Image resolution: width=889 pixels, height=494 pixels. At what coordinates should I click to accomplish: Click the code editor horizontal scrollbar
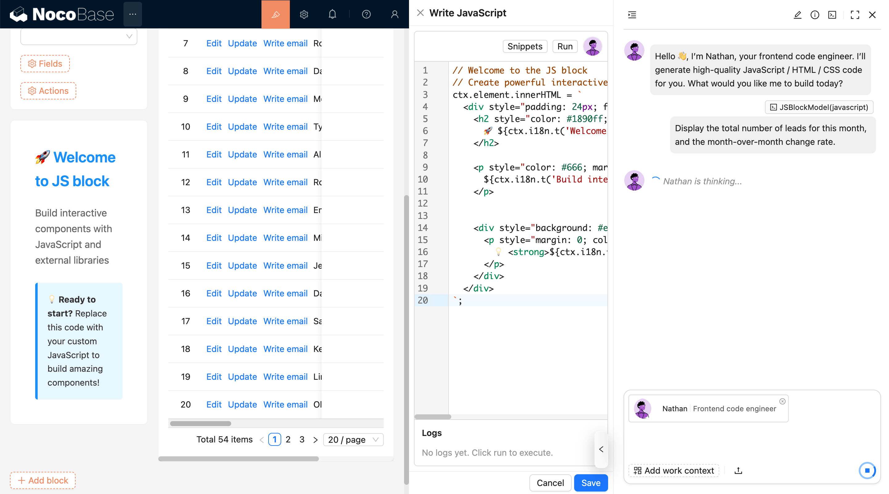tap(433, 417)
